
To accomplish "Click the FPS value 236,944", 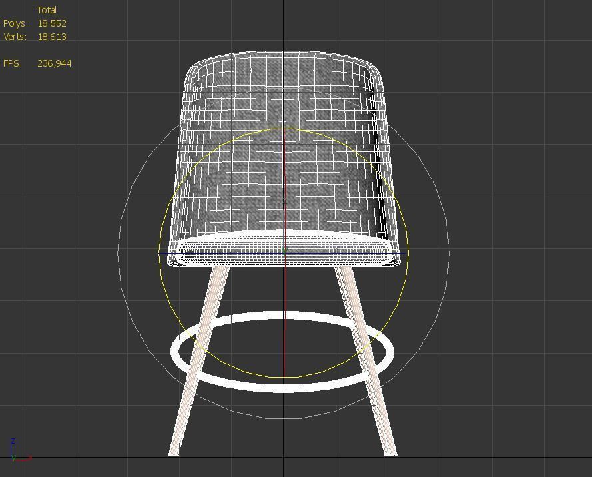I will tap(55, 63).
